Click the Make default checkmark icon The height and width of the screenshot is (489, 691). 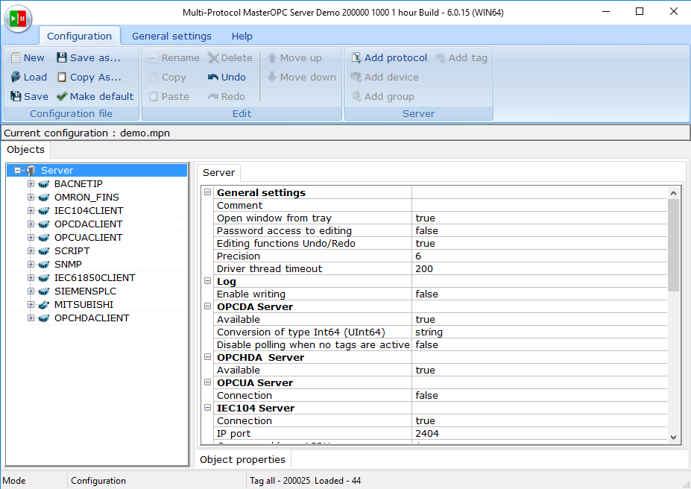(x=62, y=96)
